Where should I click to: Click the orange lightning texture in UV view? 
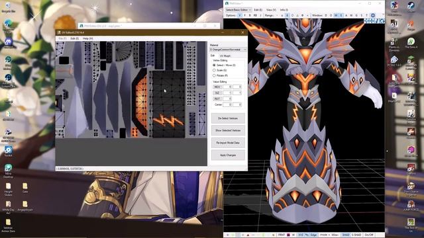coord(168,120)
